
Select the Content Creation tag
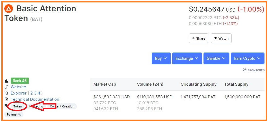point(62,106)
